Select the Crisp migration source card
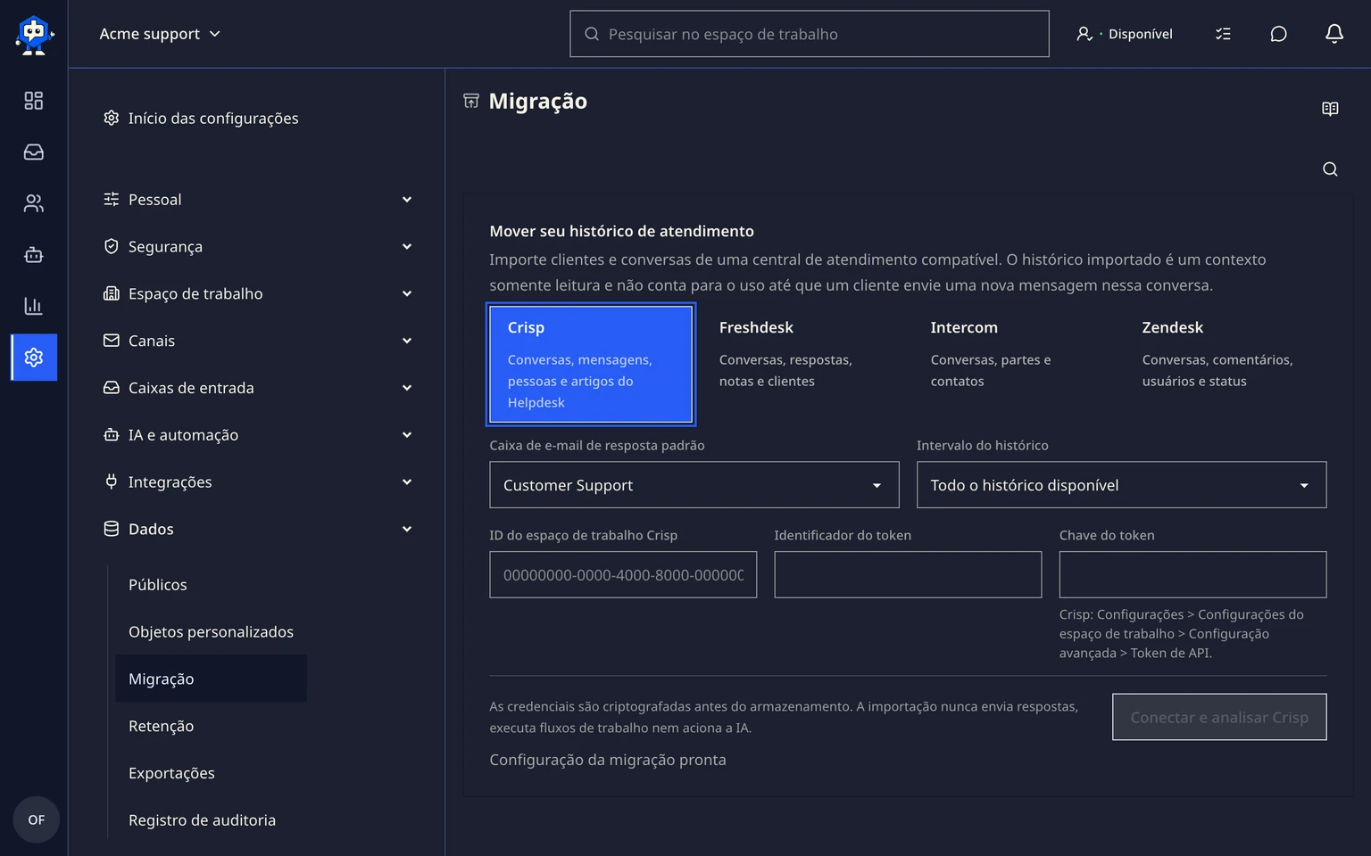This screenshot has height=856, width=1371. (x=591, y=364)
